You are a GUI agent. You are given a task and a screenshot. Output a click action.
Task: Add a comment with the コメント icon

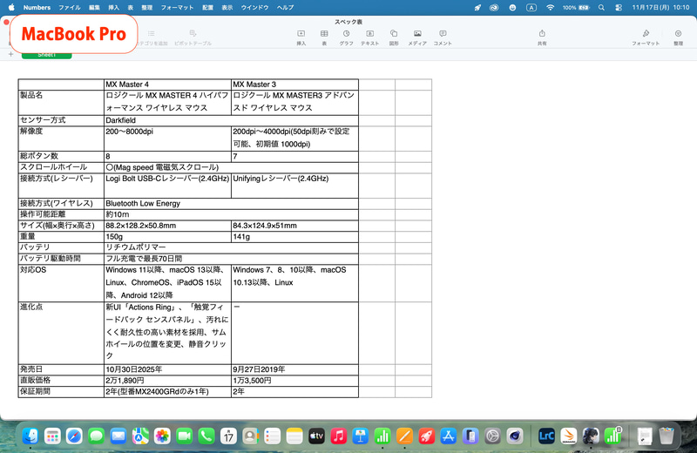(443, 37)
